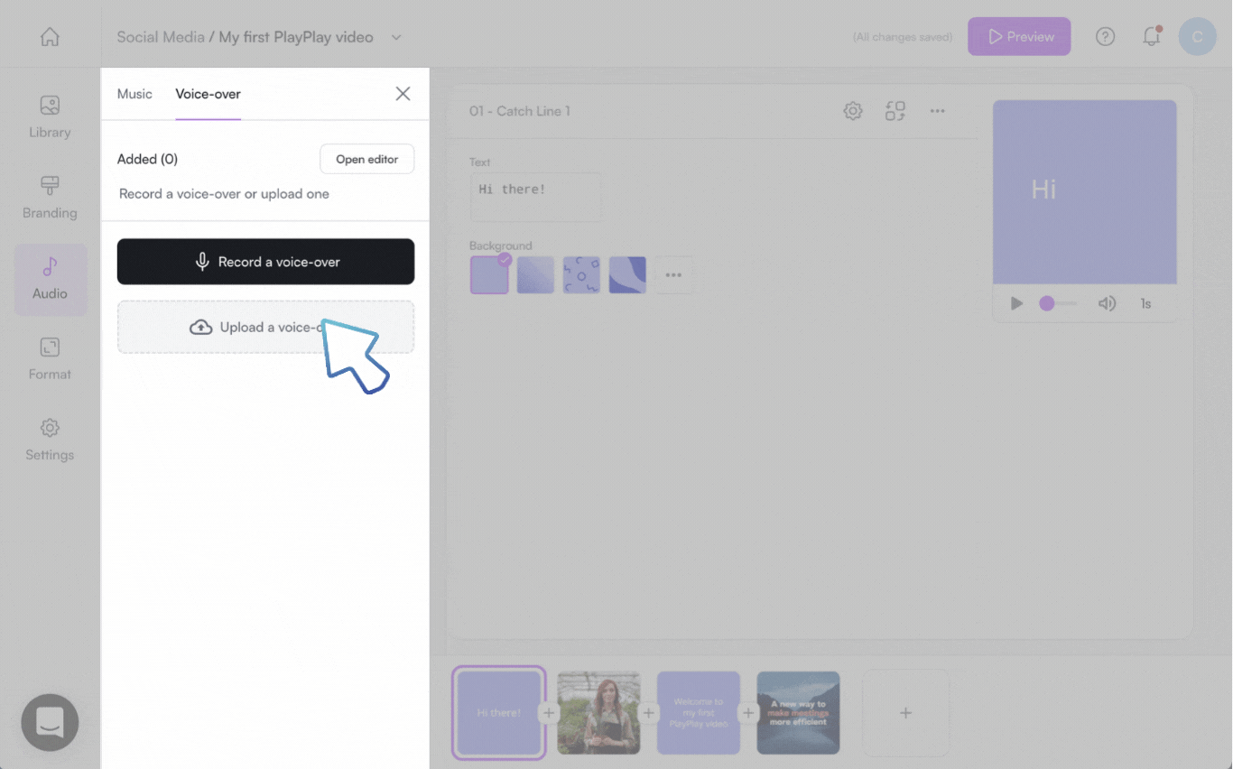Image resolution: width=1233 pixels, height=769 pixels.
Task: Open the chat support bubble
Action: point(50,722)
